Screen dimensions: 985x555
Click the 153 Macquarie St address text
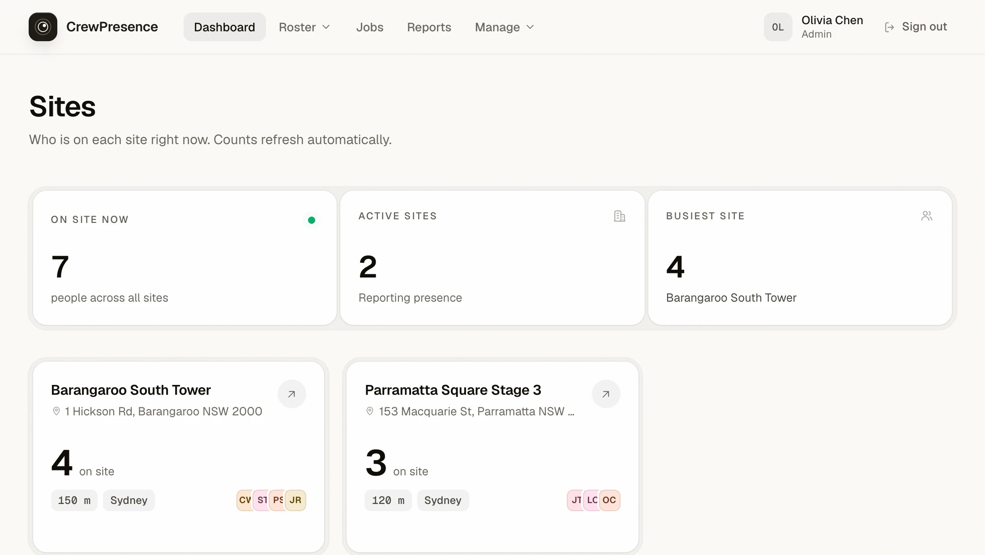coord(476,411)
